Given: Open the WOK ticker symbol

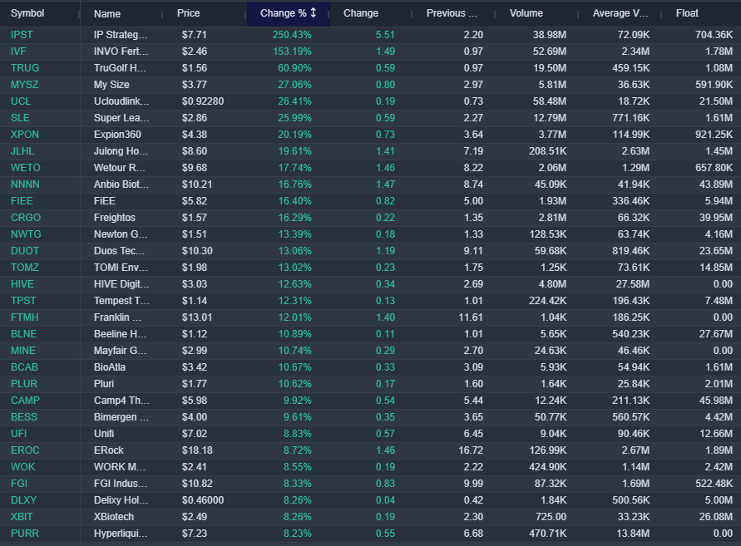Looking at the screenshot, I should click(22, 467).
